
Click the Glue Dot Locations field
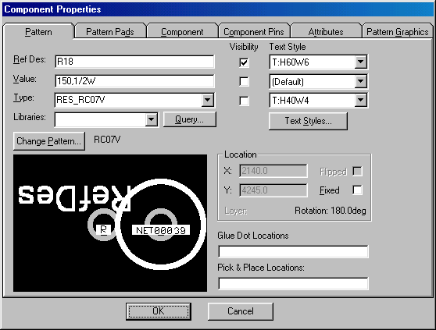tap(293, 252)
